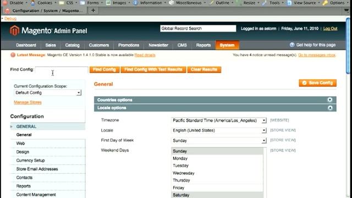Open the Timezone dropdown
This screenshot has height=198, width=352.
click(x=219, y=120)
